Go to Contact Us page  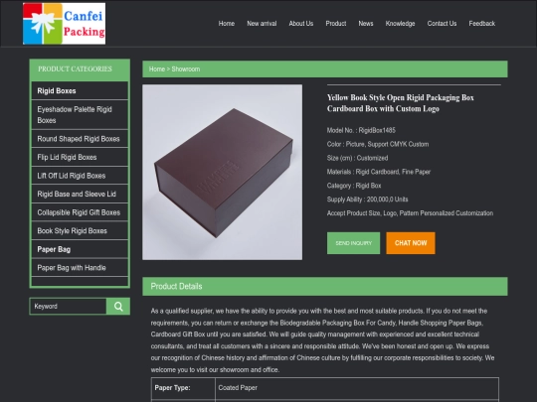tap(442, 24)
